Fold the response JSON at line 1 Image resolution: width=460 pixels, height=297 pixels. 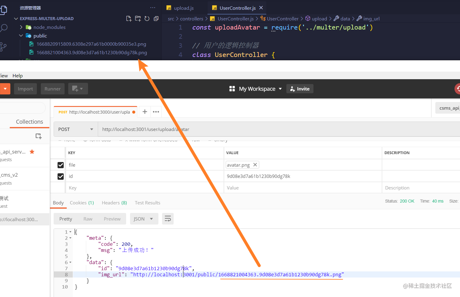[70, 232]
